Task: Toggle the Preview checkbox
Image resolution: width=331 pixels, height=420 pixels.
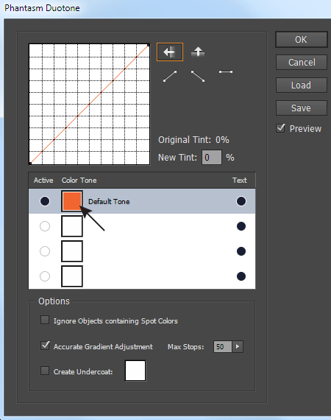Action: pos(280,128)
